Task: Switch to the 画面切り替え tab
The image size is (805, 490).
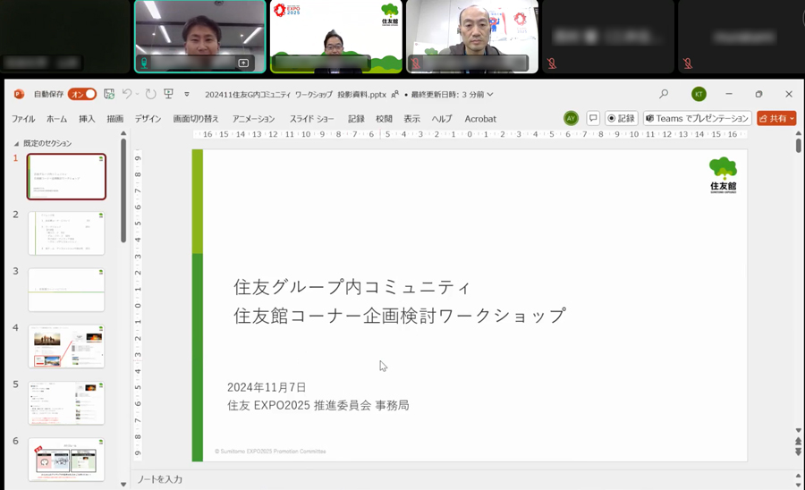Action: [x=196, y=119]
